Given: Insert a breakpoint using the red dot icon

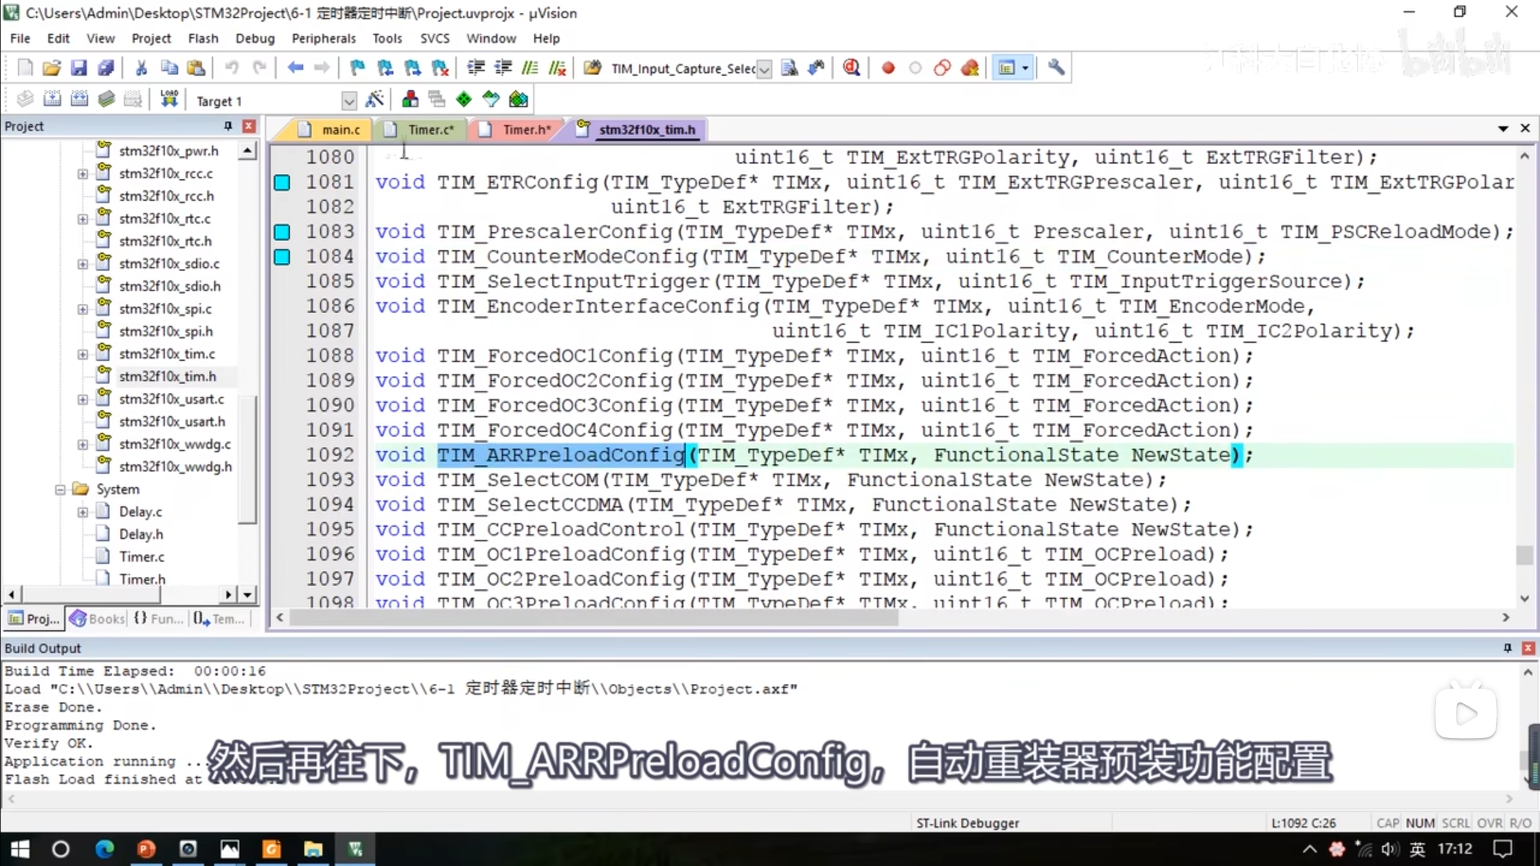Looking at the screenshot, I should point(888,68).
